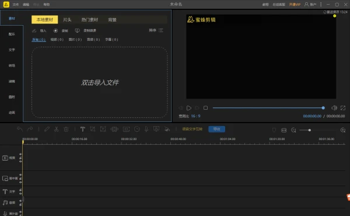Click the play button in preview
The image size is (350, 216).
189,108
